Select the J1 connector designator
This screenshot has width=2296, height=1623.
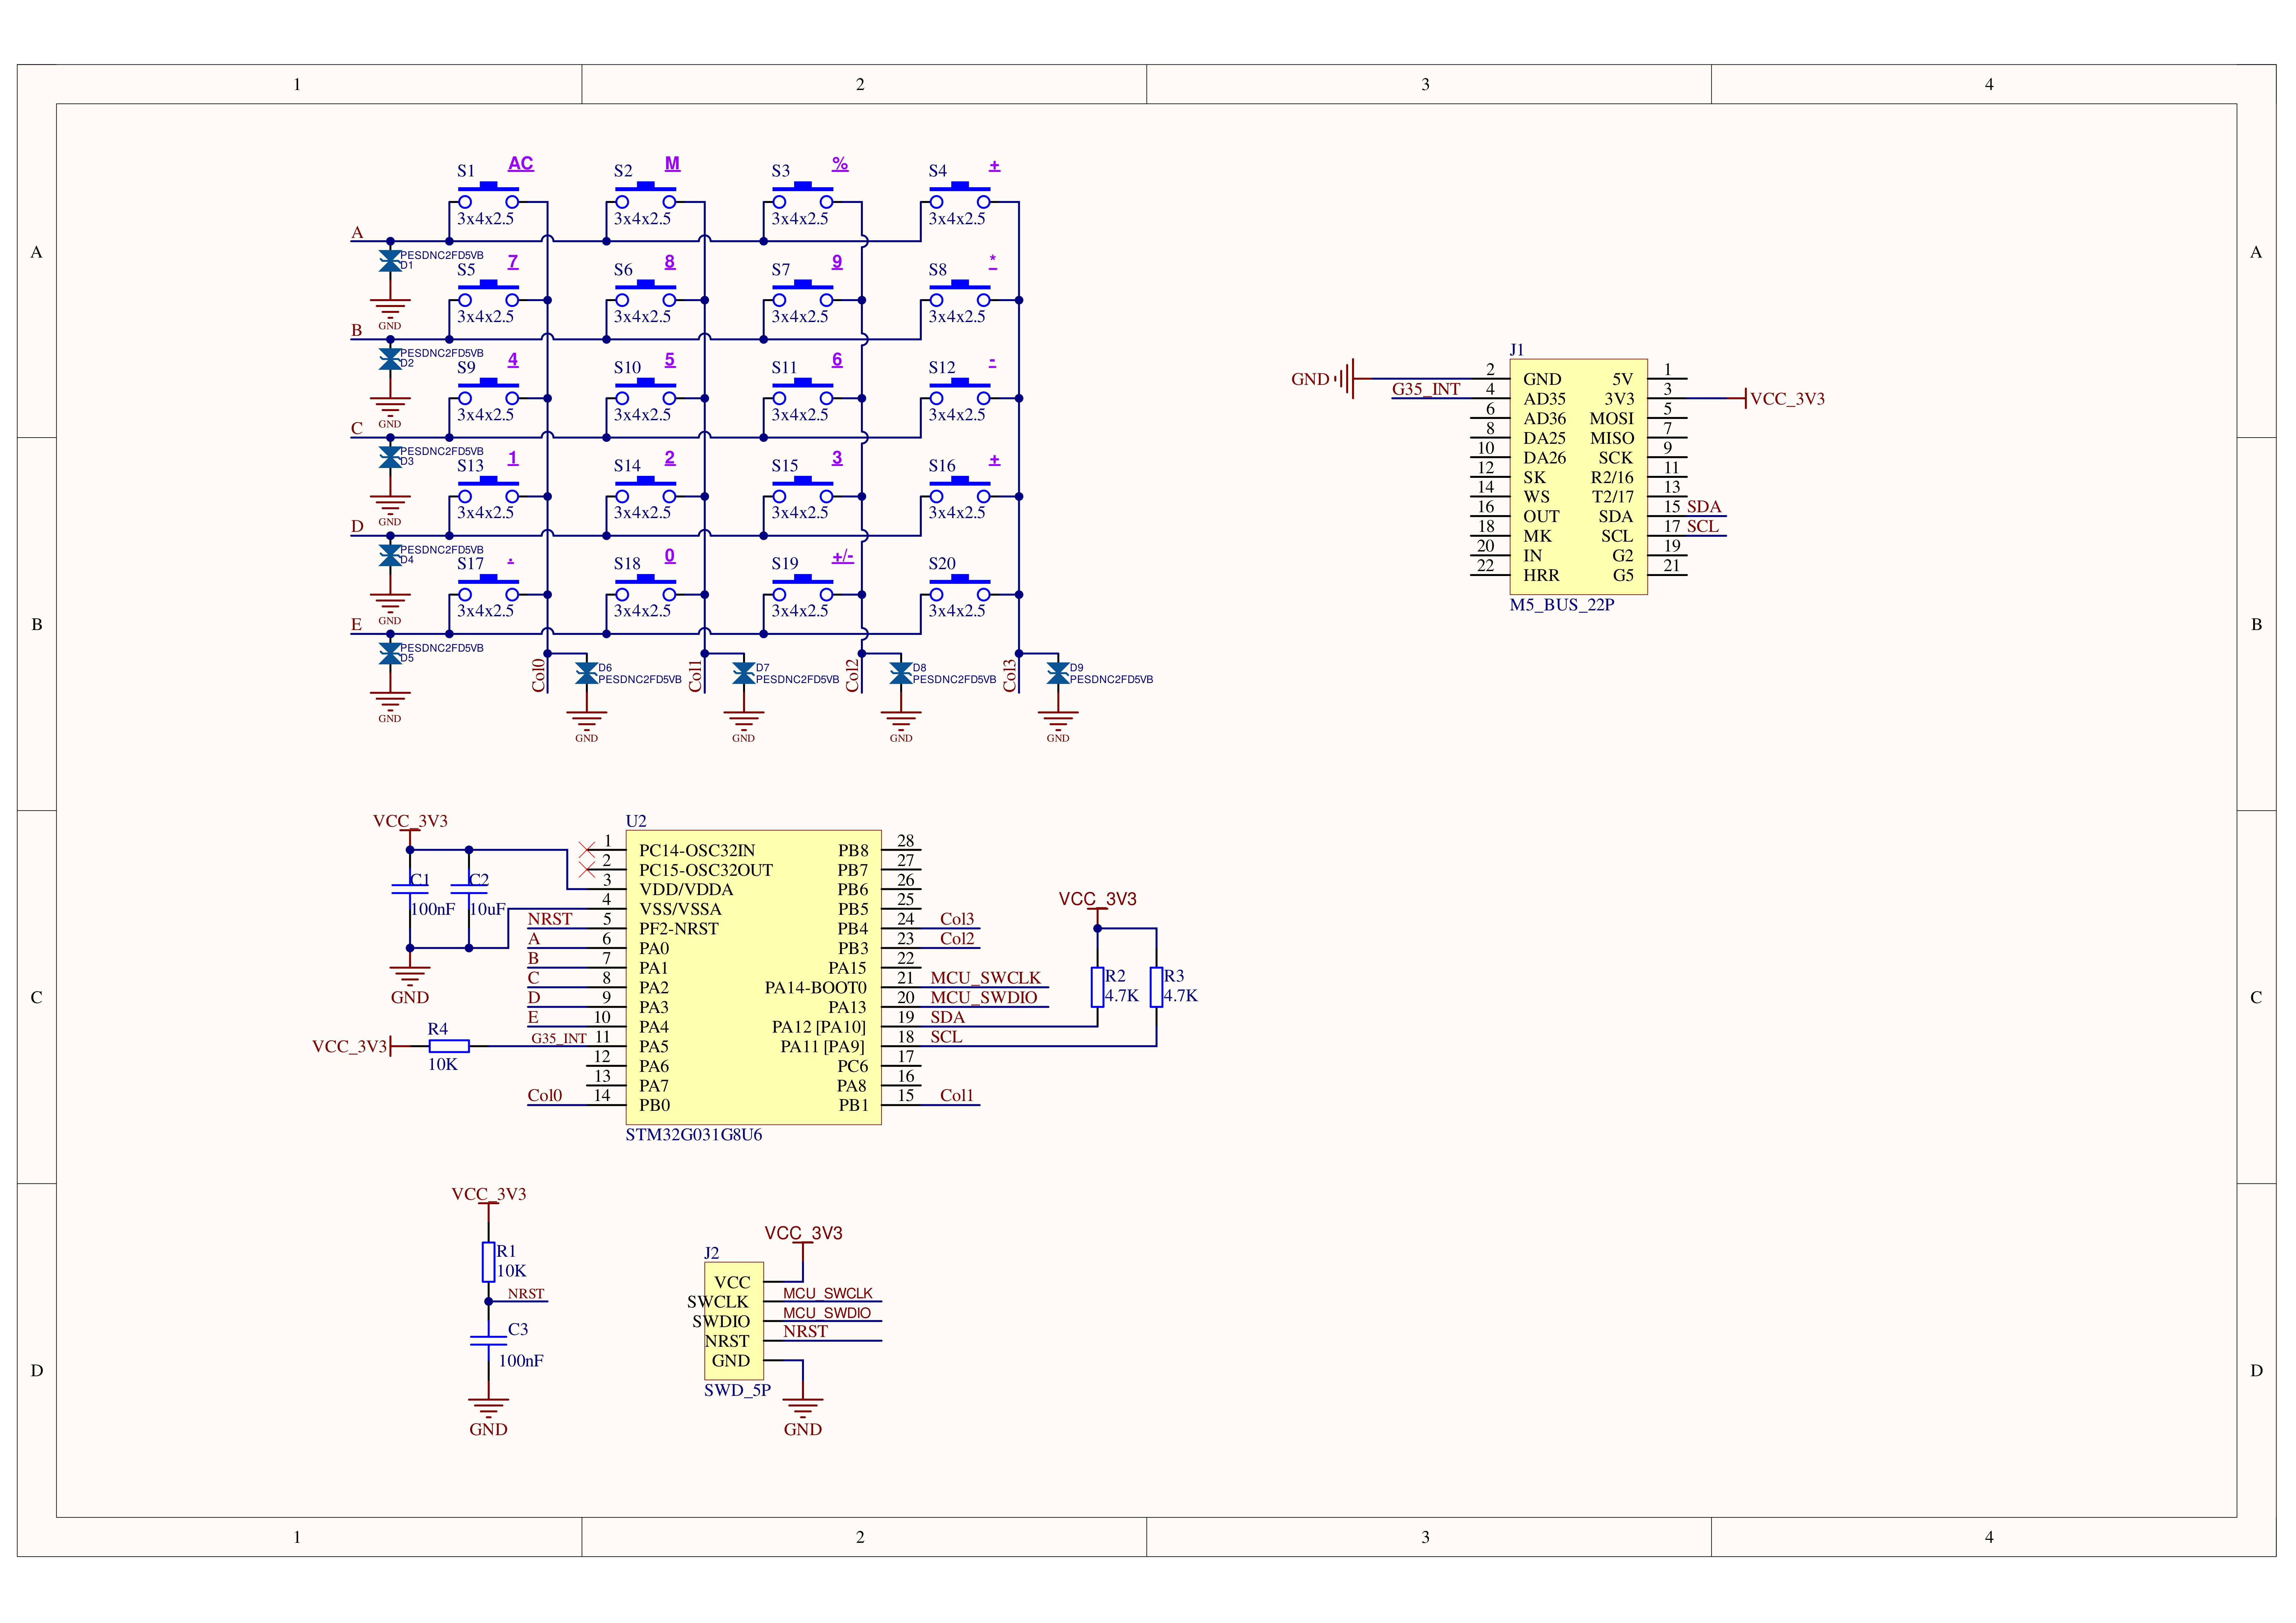1517,350
